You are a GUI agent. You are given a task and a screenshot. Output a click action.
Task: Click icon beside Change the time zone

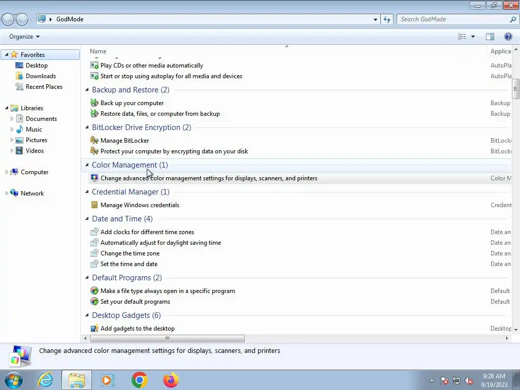pos(94,253)
